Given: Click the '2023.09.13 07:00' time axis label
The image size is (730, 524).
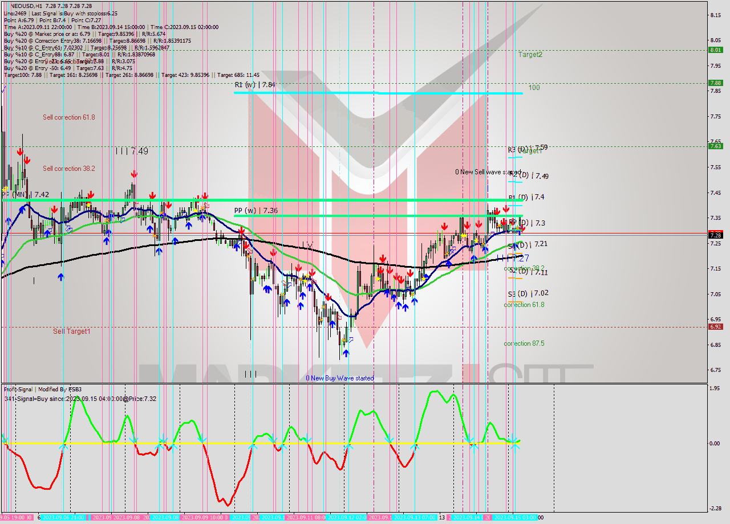Looking at the screenshot, I should [x=415, y=518].
